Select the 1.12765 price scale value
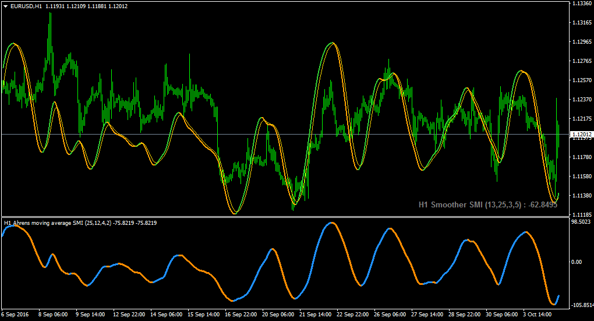 point(582,61)
